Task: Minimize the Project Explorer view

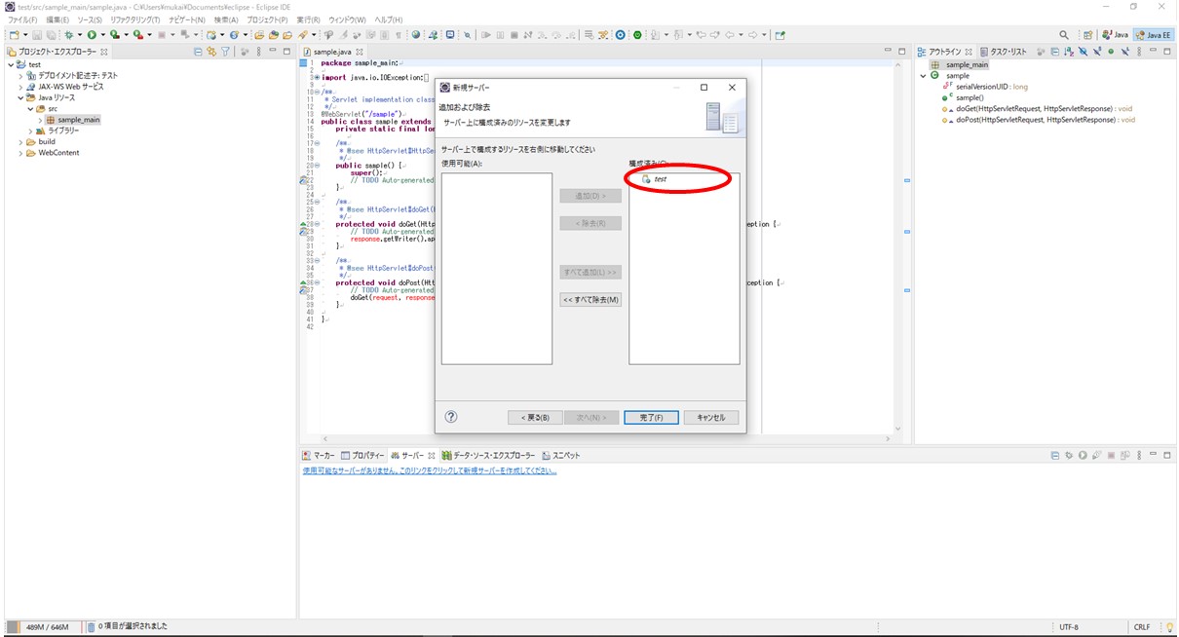Action: point(273,51)
